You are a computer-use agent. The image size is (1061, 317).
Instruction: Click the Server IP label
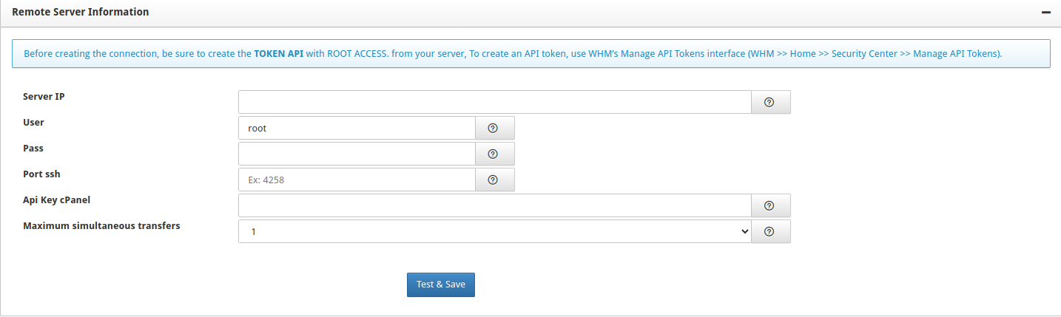(44, 97)
